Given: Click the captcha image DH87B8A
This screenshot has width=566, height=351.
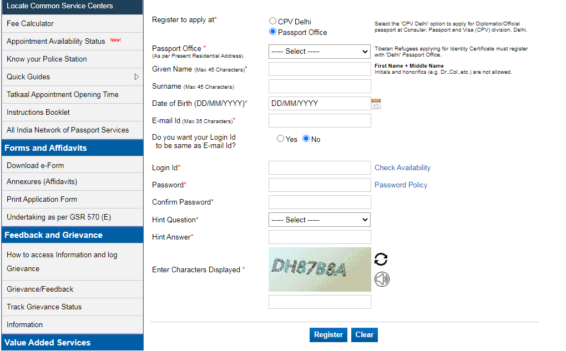Looking at the screenshot, I should [320, 269].
